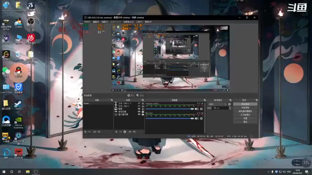Image resolution: width=312 pixels, height=175 pixels.
Task: Click the audio mixer vertical scrollbar
Action: tap(205, 118)
